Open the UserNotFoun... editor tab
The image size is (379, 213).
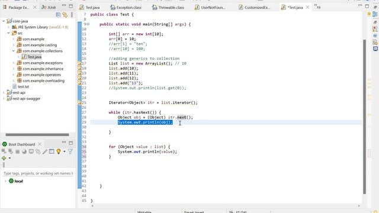[x=210, y=8]
